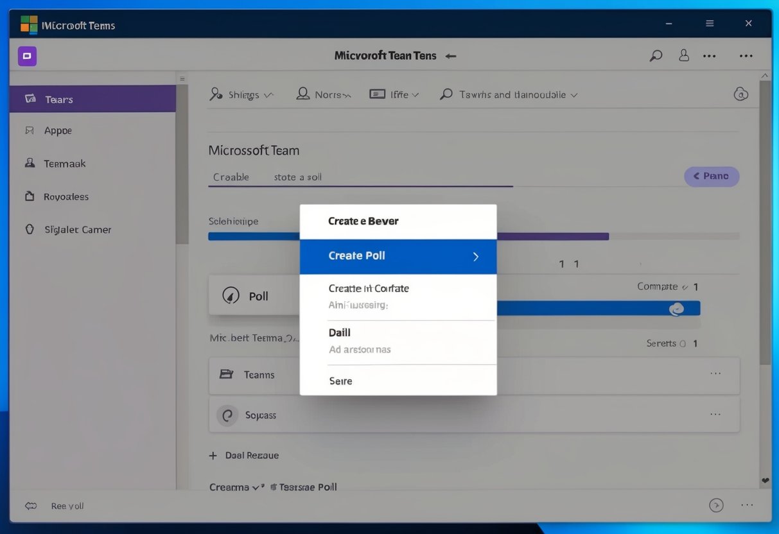The width and height of the screenshot is (779, 534).
Task: Click the Sopass circular icon in the list
Action: pyautogui.click(x=227, y=415)
